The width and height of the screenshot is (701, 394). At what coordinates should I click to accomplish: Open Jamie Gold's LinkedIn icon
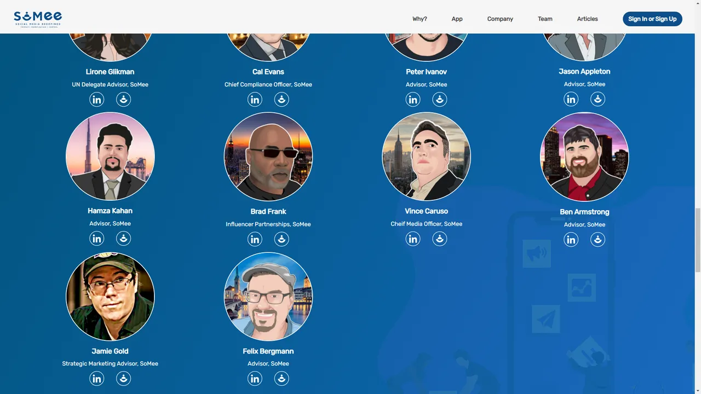coord(97,379)
